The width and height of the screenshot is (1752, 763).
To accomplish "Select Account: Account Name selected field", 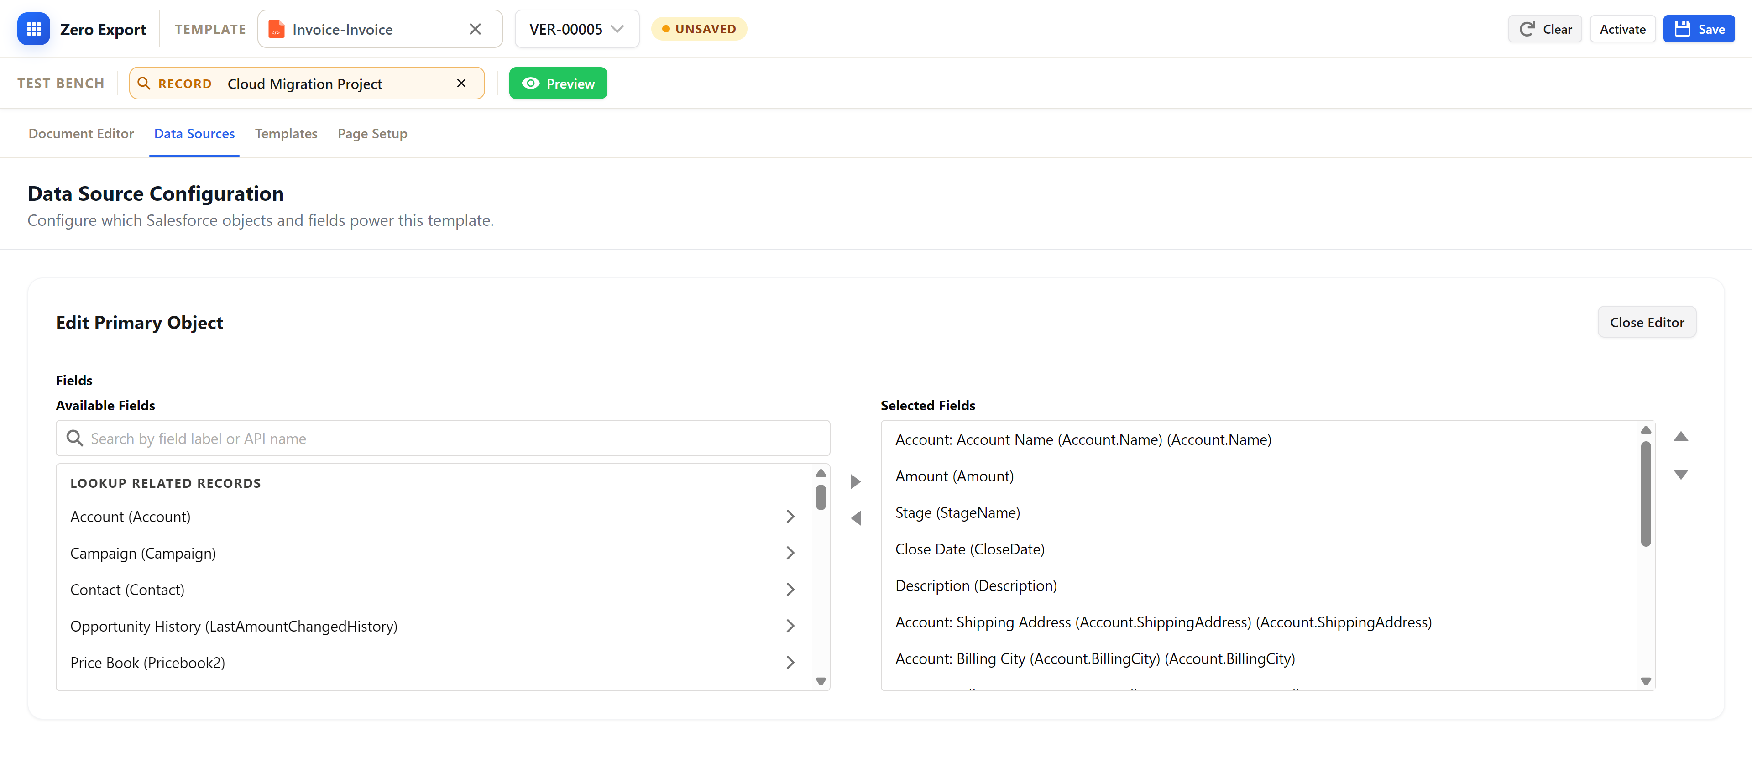I will 1260,440.
